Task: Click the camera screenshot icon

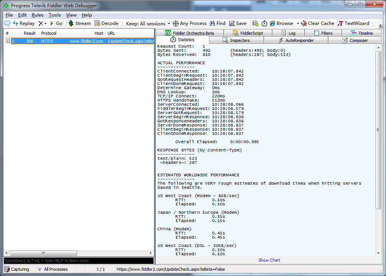Action: 255,23
